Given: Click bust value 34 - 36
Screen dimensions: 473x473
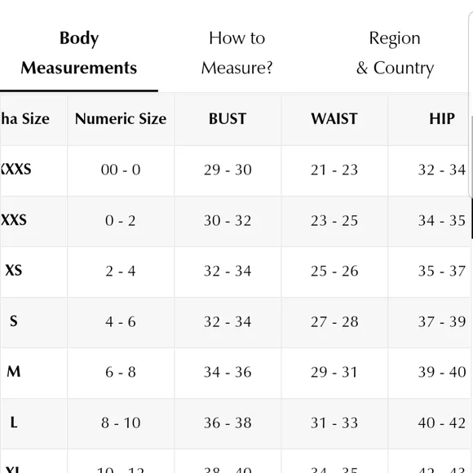Looking at the screenshot, I should pyautogui.click(x=228, y=372).
